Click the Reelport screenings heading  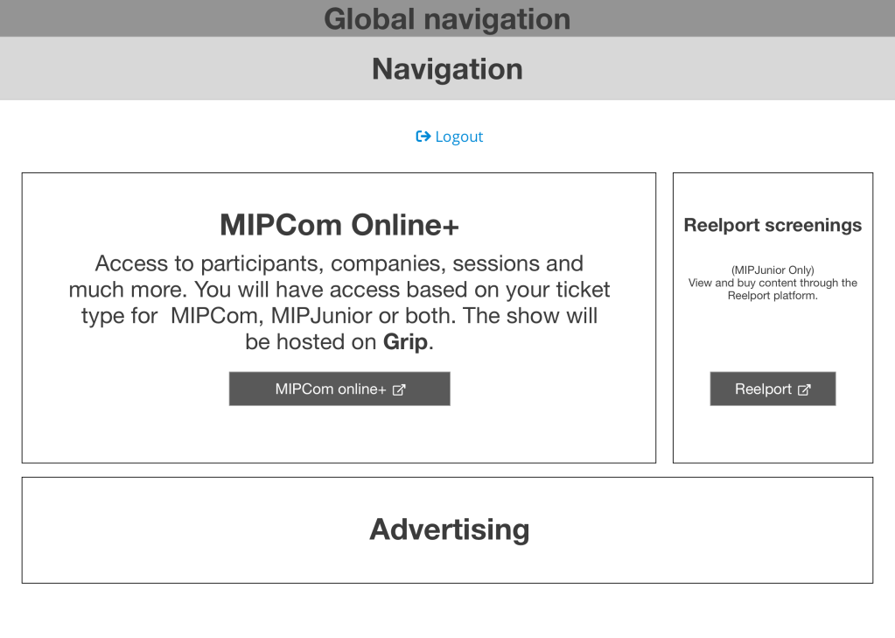click(x=773, y=226)
